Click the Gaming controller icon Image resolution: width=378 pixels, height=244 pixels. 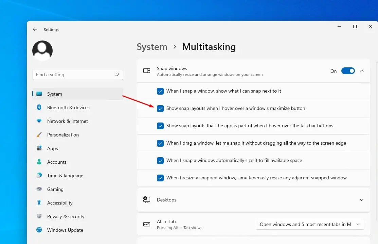pos(39,189)
